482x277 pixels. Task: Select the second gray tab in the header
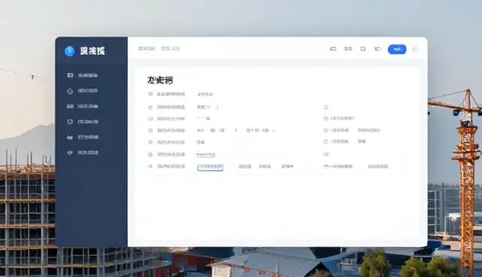[170, 48]
